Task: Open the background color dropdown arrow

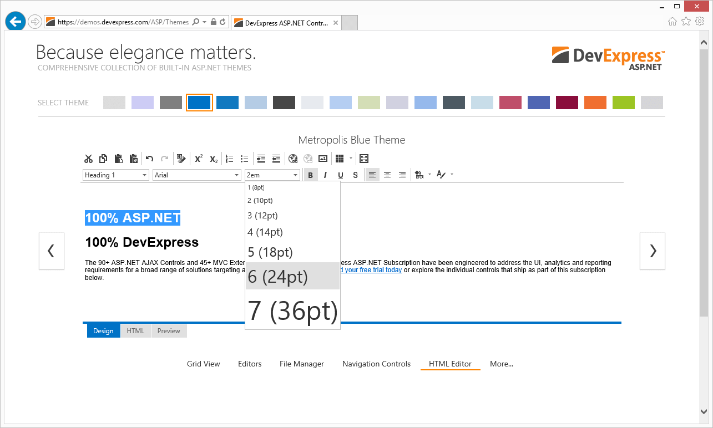Action: point(430,175)
